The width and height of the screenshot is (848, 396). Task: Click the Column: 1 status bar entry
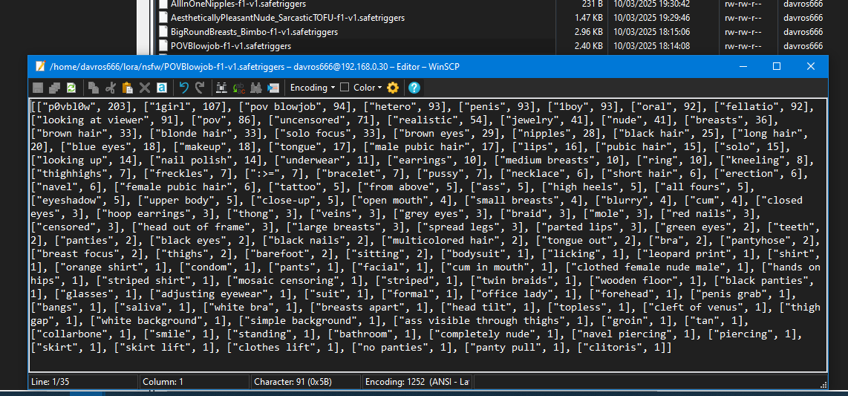pyautogui.click(x=194, y=382)
